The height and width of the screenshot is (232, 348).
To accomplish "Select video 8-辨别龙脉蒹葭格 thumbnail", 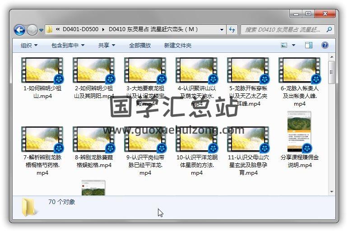I will point(94,139).
